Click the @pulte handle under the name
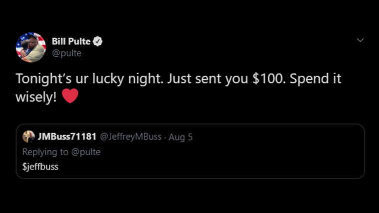The image size is (379, 213). [66, 53]
